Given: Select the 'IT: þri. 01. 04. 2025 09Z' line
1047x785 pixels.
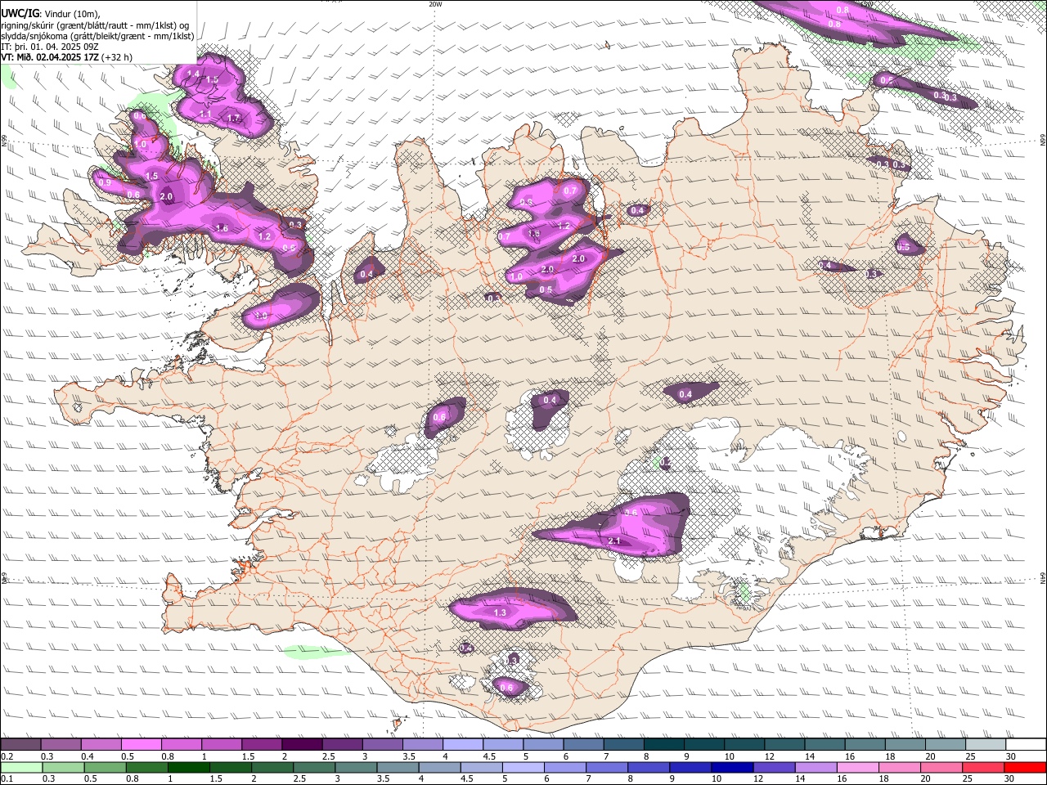Looking at the screenshot, I should (x=50, y=47).
